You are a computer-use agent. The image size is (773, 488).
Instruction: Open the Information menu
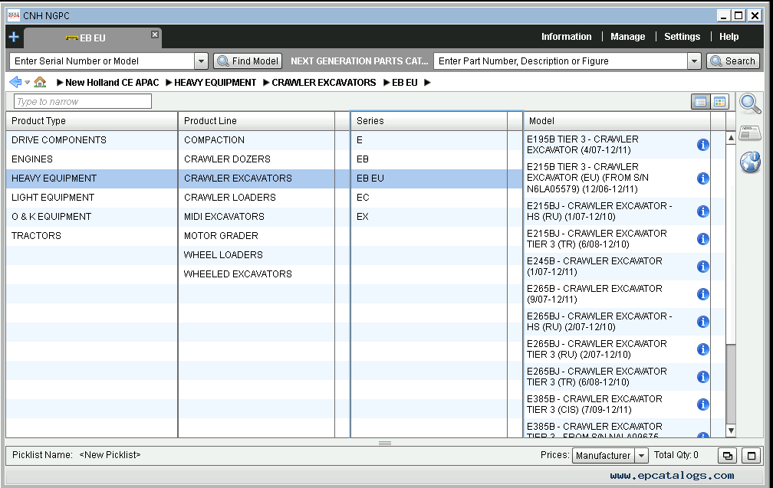(x=566, y=37)
